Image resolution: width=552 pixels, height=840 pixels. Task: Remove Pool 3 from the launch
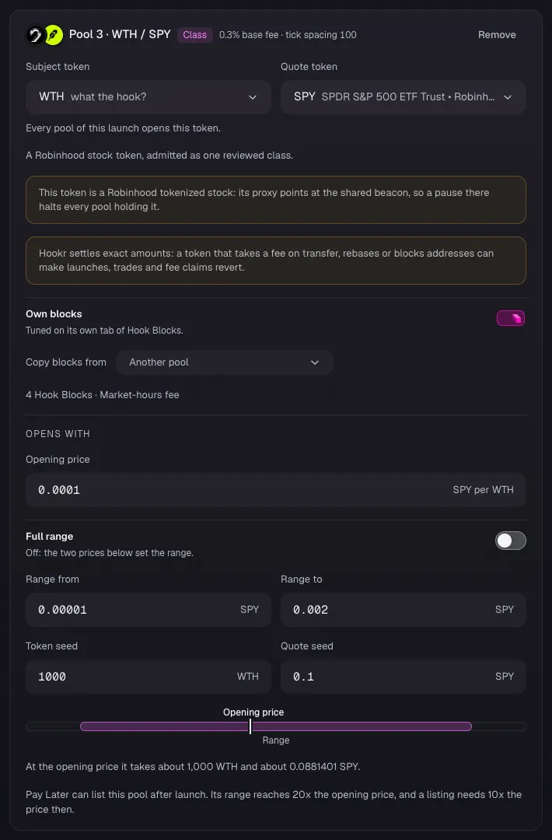pos(497,35)
